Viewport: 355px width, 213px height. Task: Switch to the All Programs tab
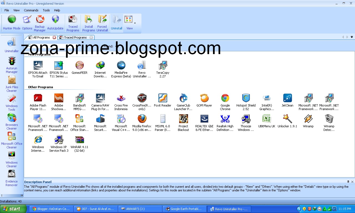[x=41, y=37]
